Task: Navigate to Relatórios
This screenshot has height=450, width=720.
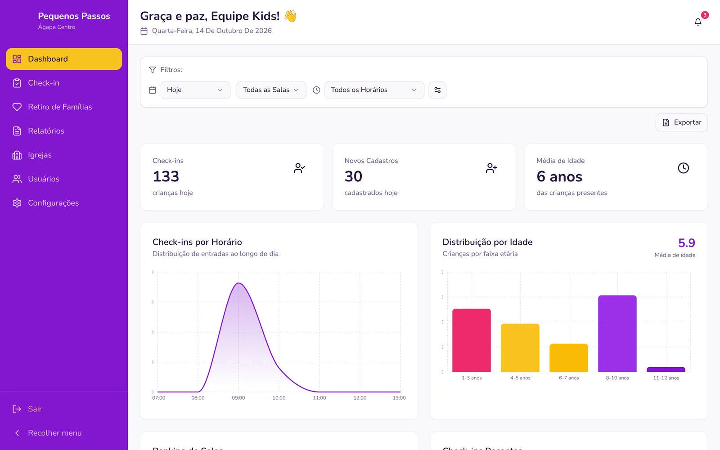Action: point(64,131)
